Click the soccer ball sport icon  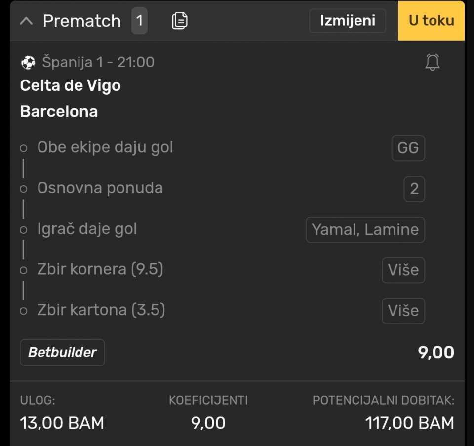point(28,63)
